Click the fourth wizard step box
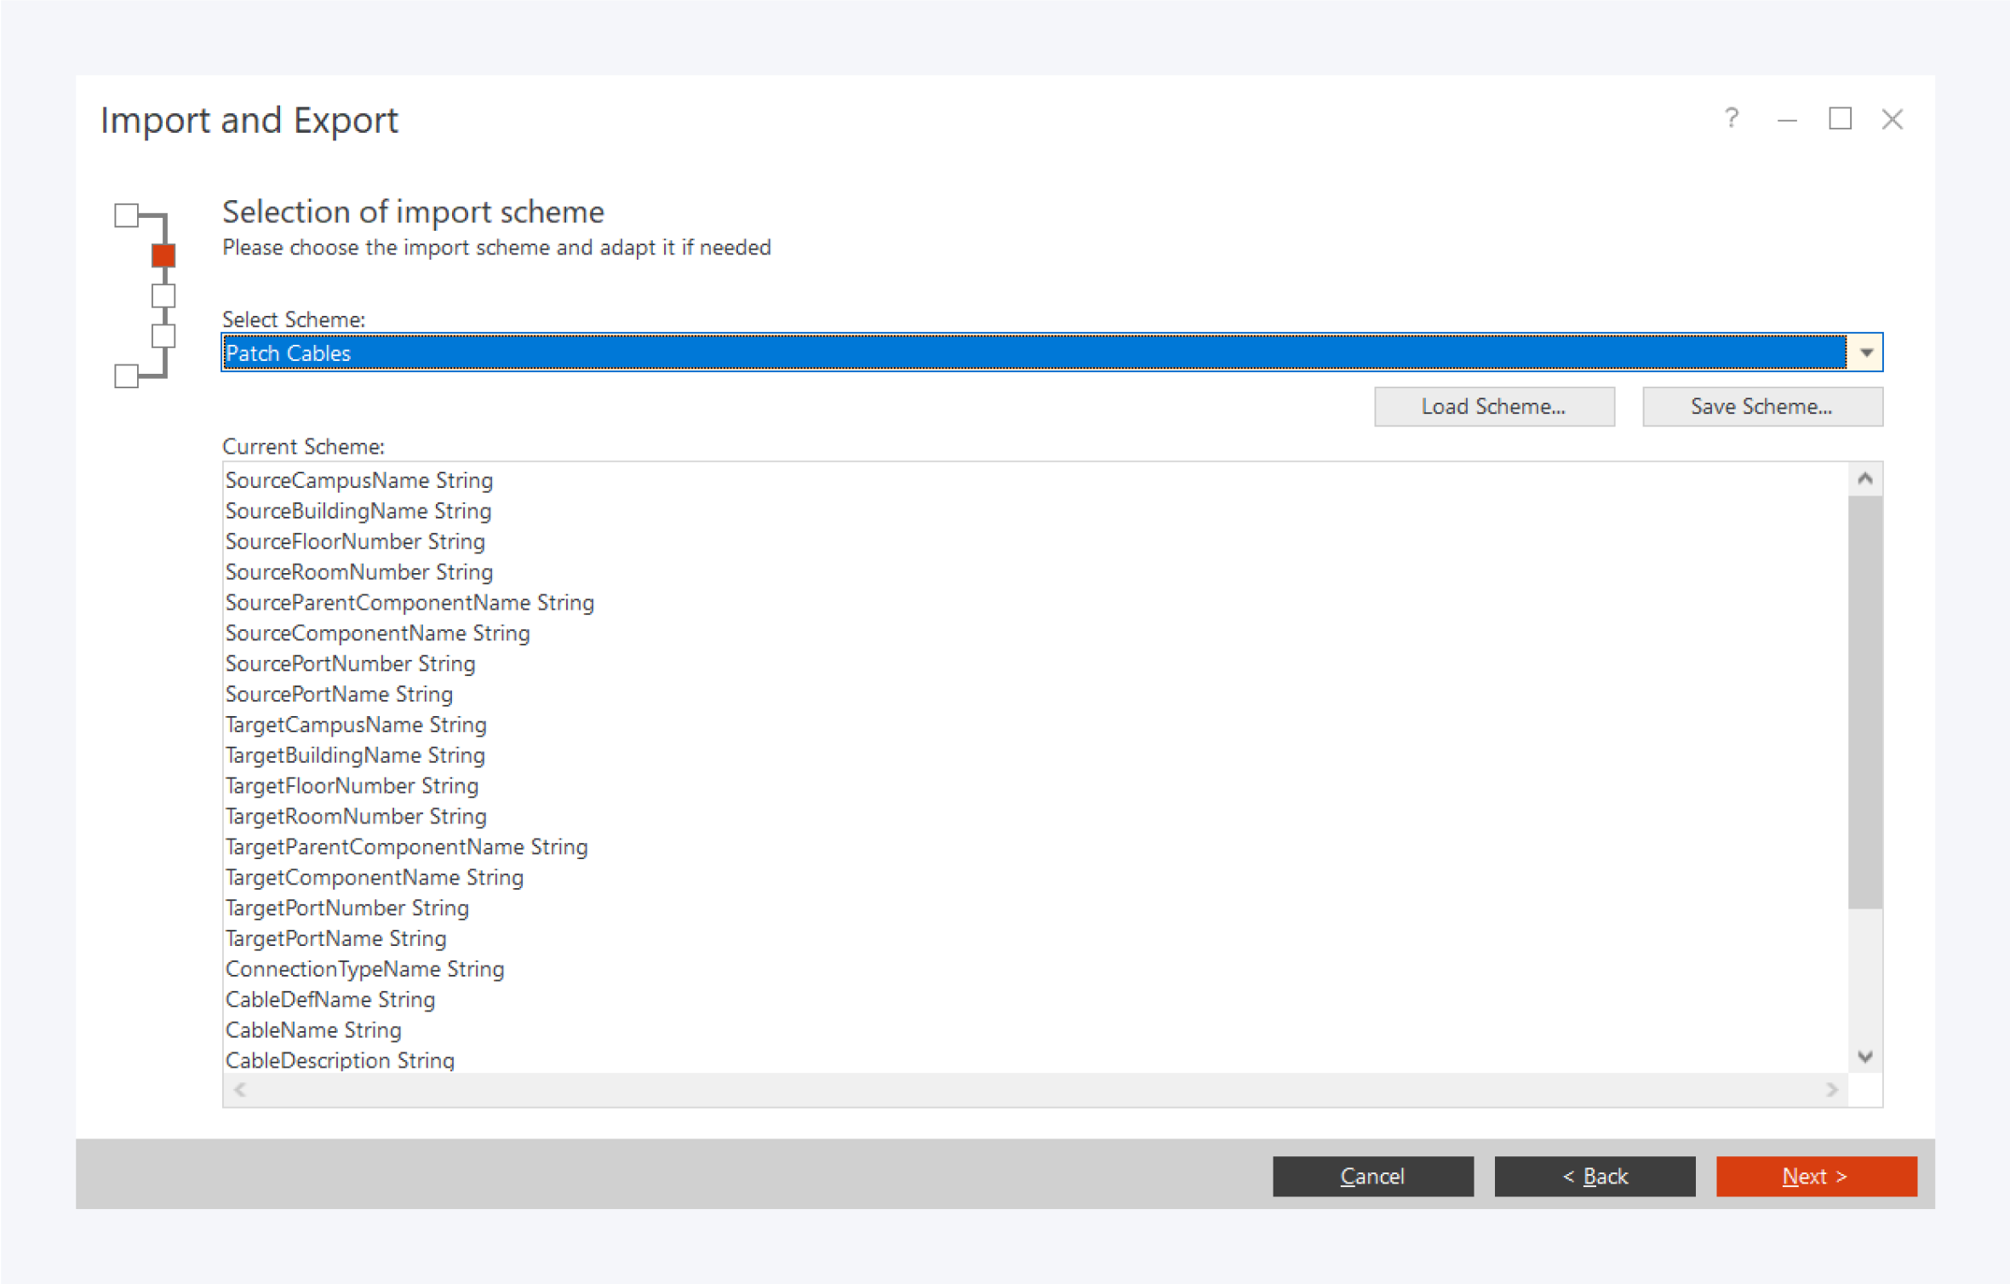This screenshot has width=2010, height=1284. 163,335
